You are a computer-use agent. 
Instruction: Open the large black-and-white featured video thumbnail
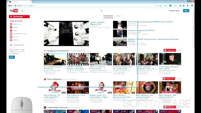tap(66, 34)
